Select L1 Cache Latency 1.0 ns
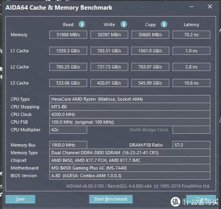Viewport: 221px width, 209px height. (191, 51)
